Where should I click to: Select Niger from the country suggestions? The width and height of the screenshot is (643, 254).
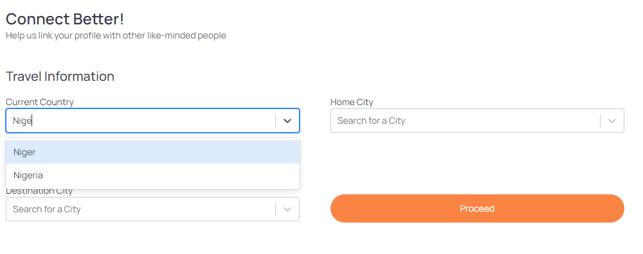pyautogui.click(x=152, y=152)
